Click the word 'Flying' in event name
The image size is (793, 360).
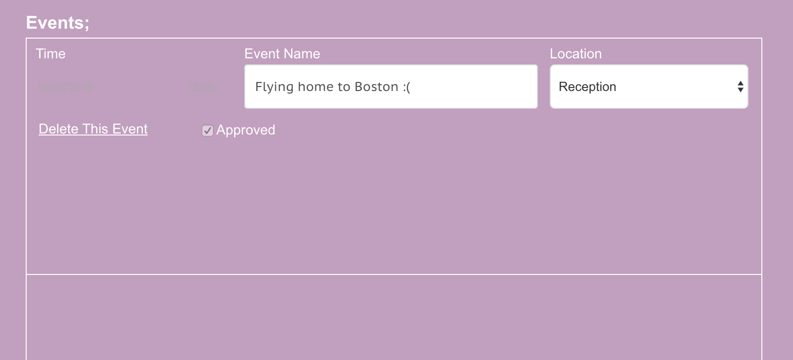(x=274, y=87)
